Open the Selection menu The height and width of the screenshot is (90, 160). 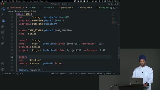[x=18, y=1]
